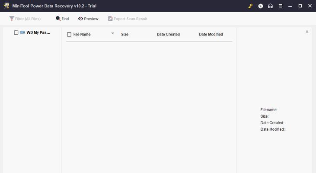The height and width of the screenshot is (173, 316).
Task: Click the MiniTool app logo icon
Action: [x=6, y=6]
